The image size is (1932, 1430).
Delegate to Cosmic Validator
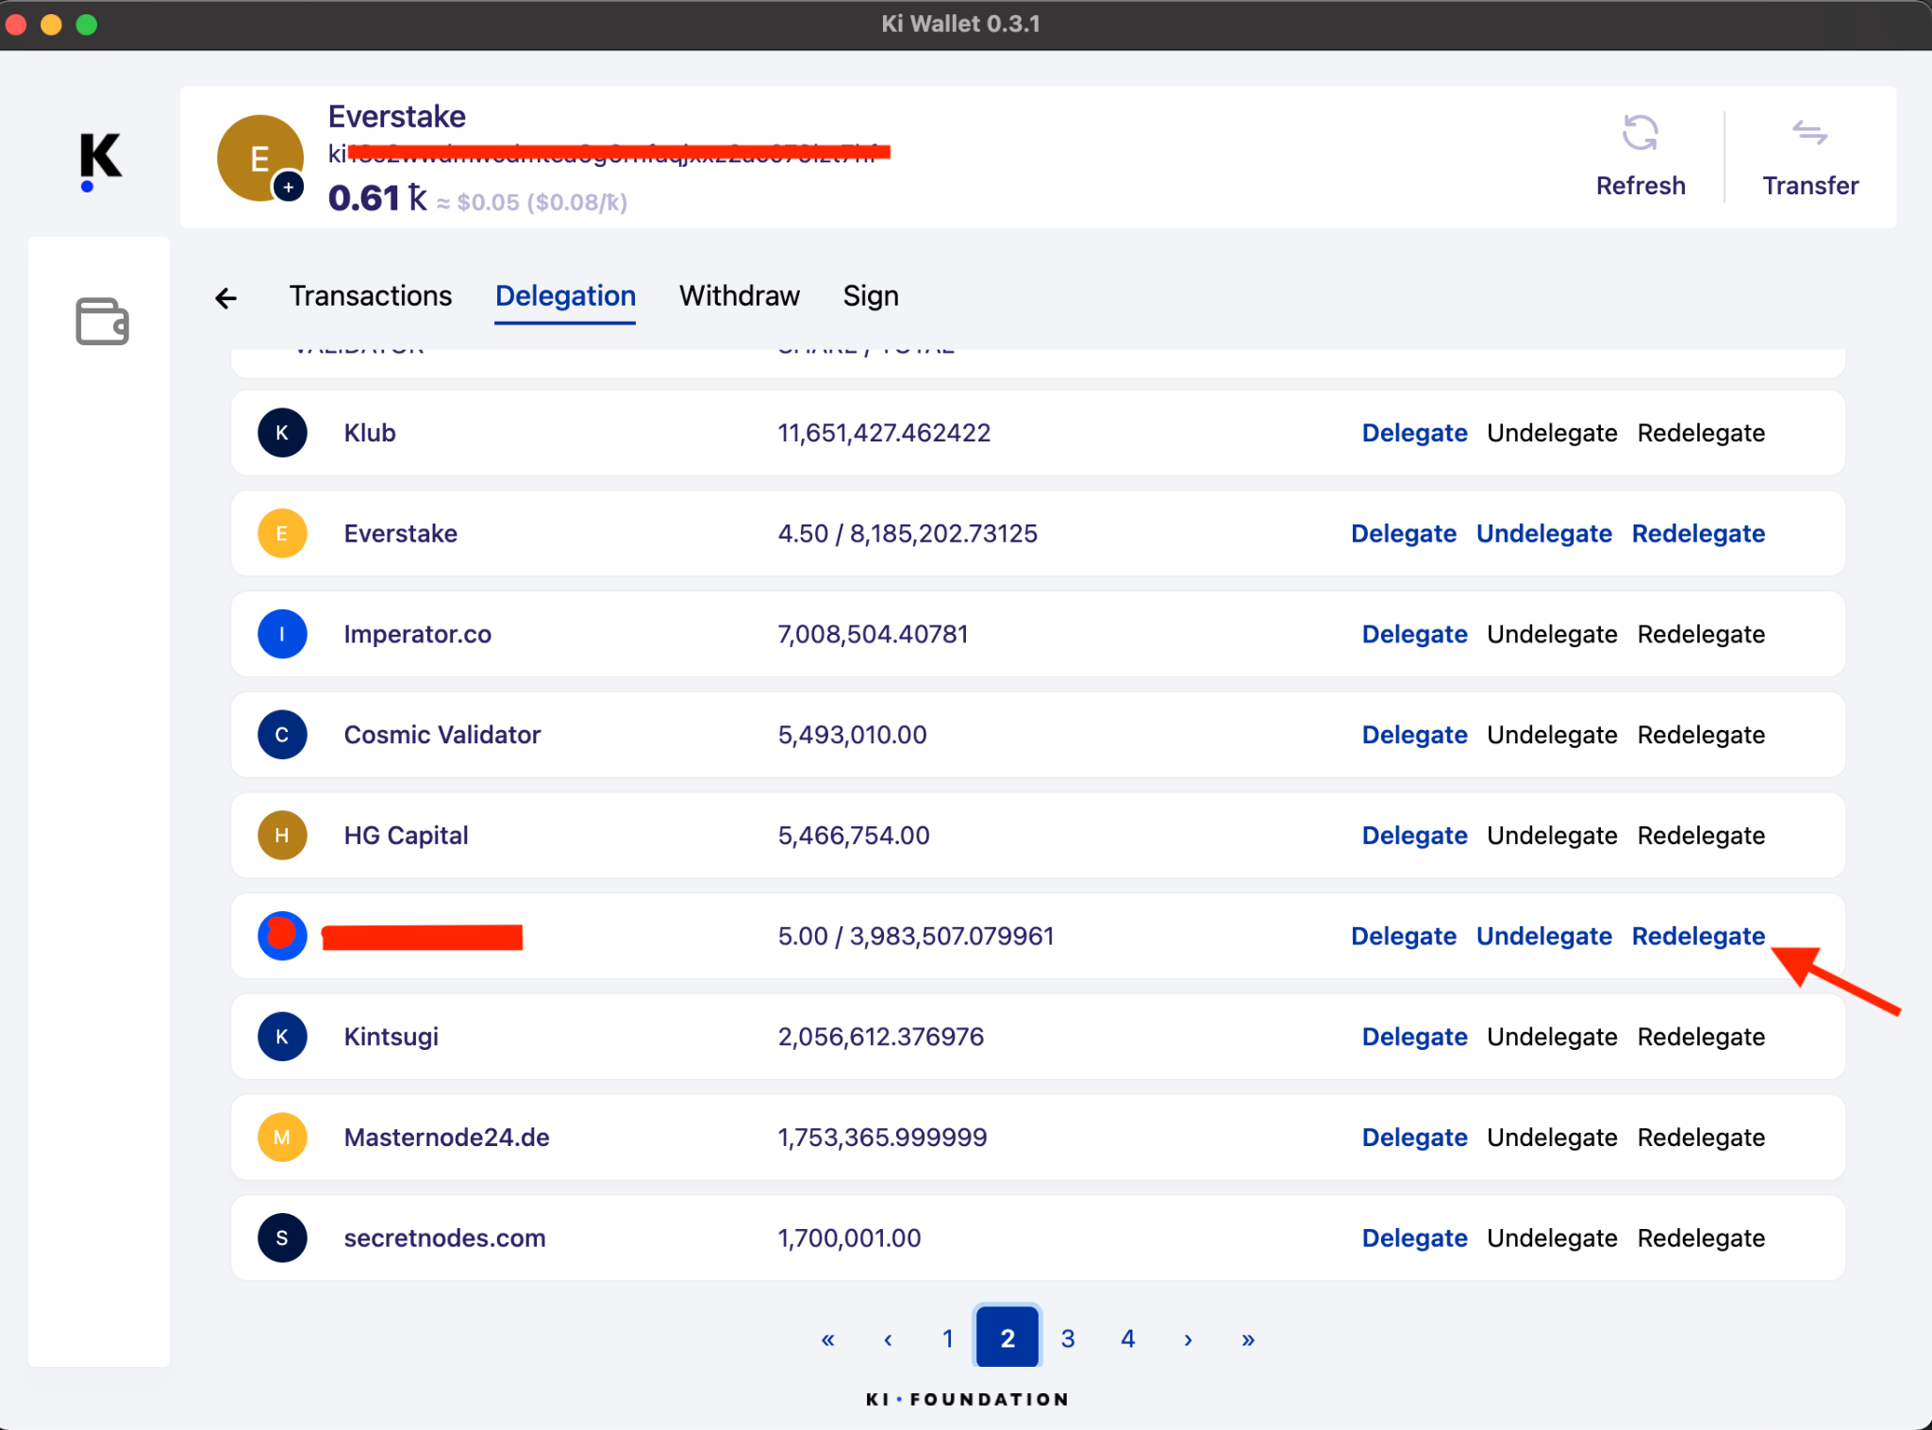click(x=1414, y=735)
